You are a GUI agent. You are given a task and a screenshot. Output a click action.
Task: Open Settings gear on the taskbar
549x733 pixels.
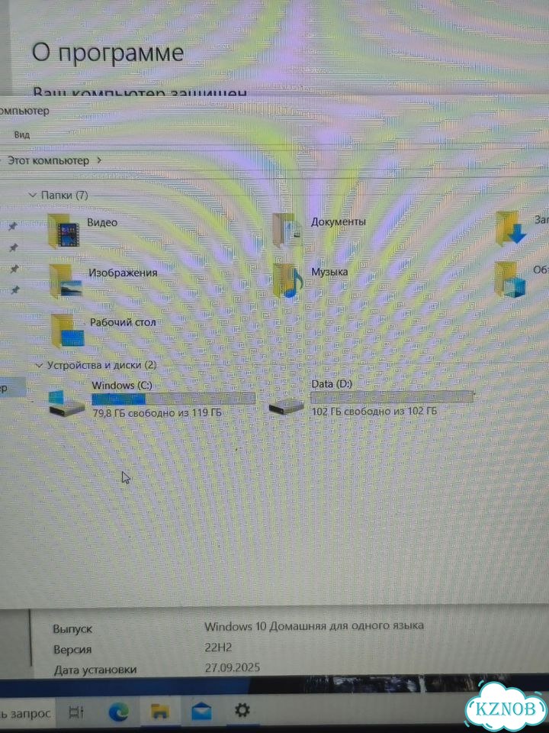click(242, 711)
